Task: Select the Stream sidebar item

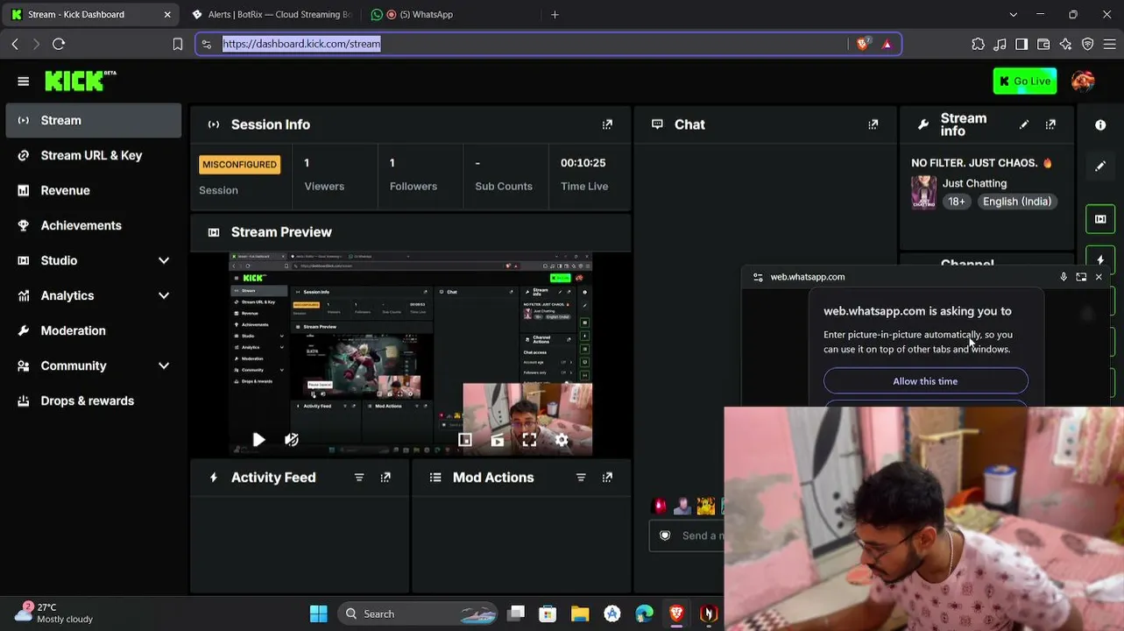Action: 93,120
